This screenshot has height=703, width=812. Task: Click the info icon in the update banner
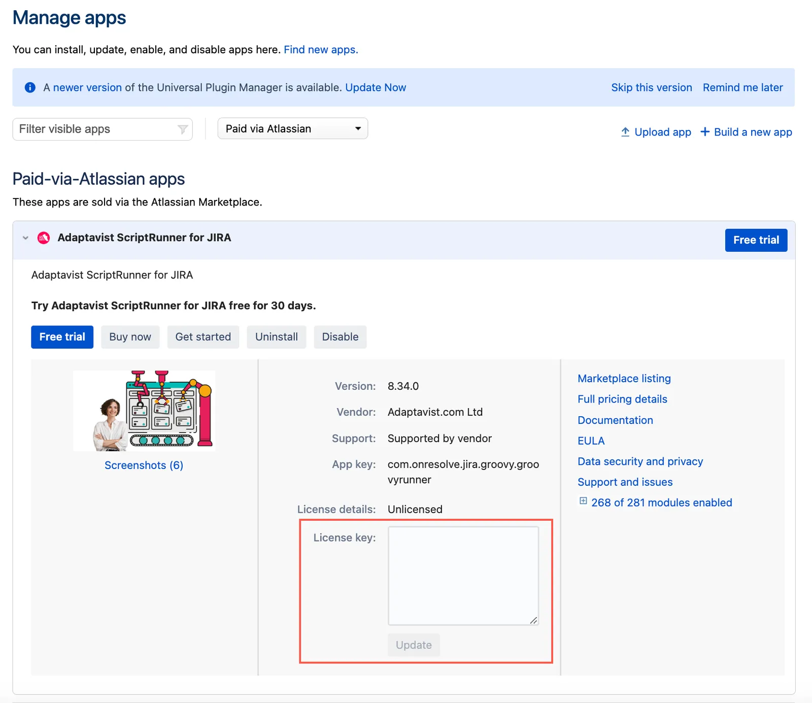click(x=30, y=87)
